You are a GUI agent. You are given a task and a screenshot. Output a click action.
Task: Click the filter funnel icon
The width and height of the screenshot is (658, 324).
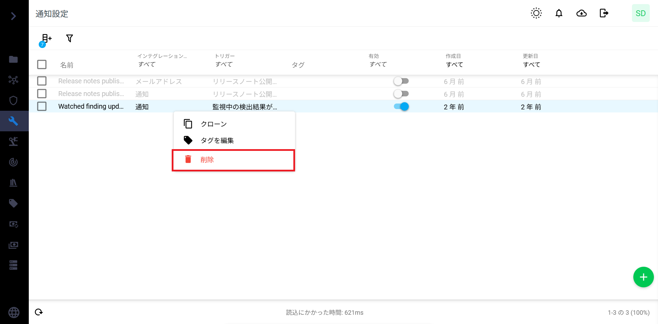click(x=70, y=38)
